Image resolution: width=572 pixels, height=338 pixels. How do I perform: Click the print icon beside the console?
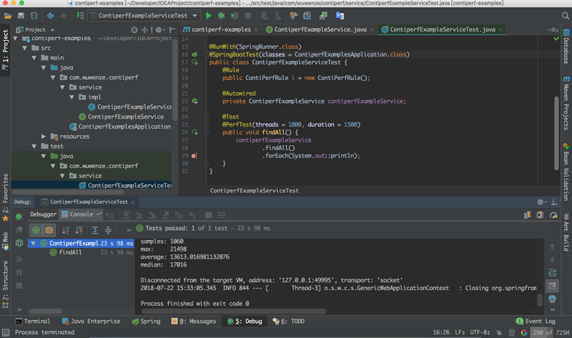point(552,299)
